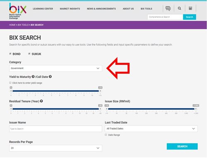Open the BIX TOOLS menu
This screenshot has width=207, height=158.
147,9
